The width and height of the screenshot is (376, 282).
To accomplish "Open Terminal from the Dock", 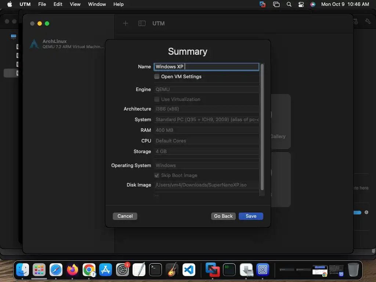I will (x=155, y=270).
